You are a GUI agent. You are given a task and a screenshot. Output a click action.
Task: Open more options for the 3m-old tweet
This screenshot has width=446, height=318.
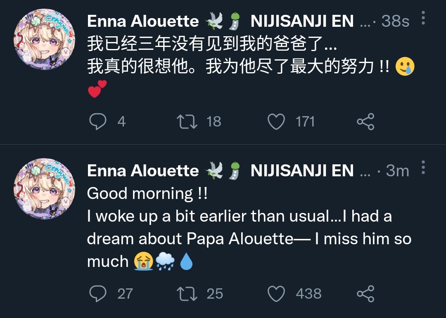(423, 168)
